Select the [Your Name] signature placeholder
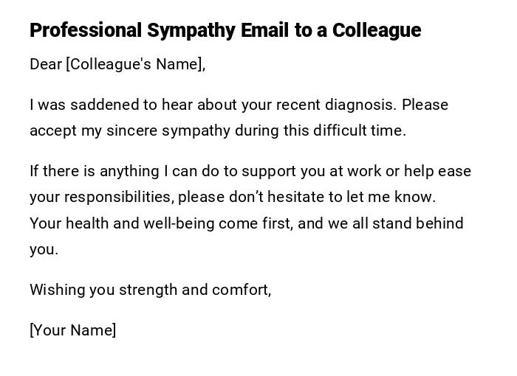Image resolution: width=517 pixels, height=376 pixels. [72, 330]
